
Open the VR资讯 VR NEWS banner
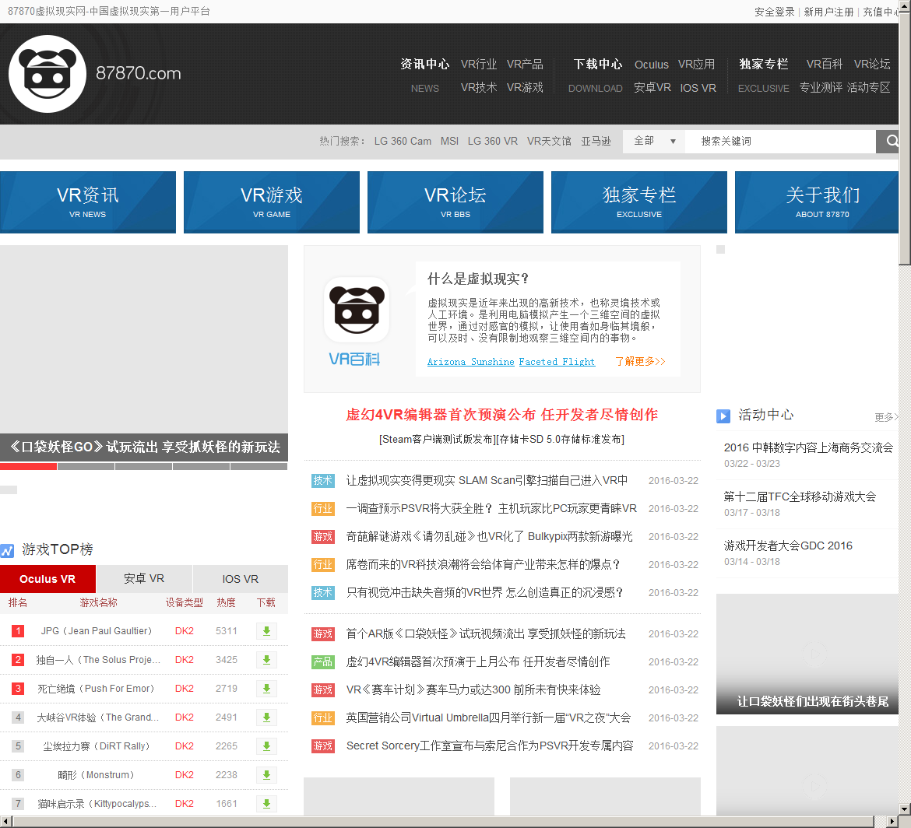88,202
